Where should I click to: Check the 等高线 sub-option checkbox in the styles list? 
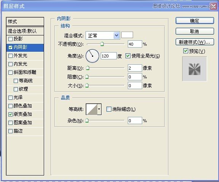[16, 81]
